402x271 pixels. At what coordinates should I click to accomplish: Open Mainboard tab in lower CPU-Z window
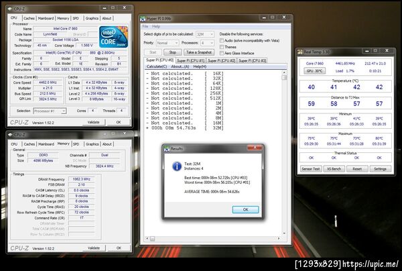(46, 144)
